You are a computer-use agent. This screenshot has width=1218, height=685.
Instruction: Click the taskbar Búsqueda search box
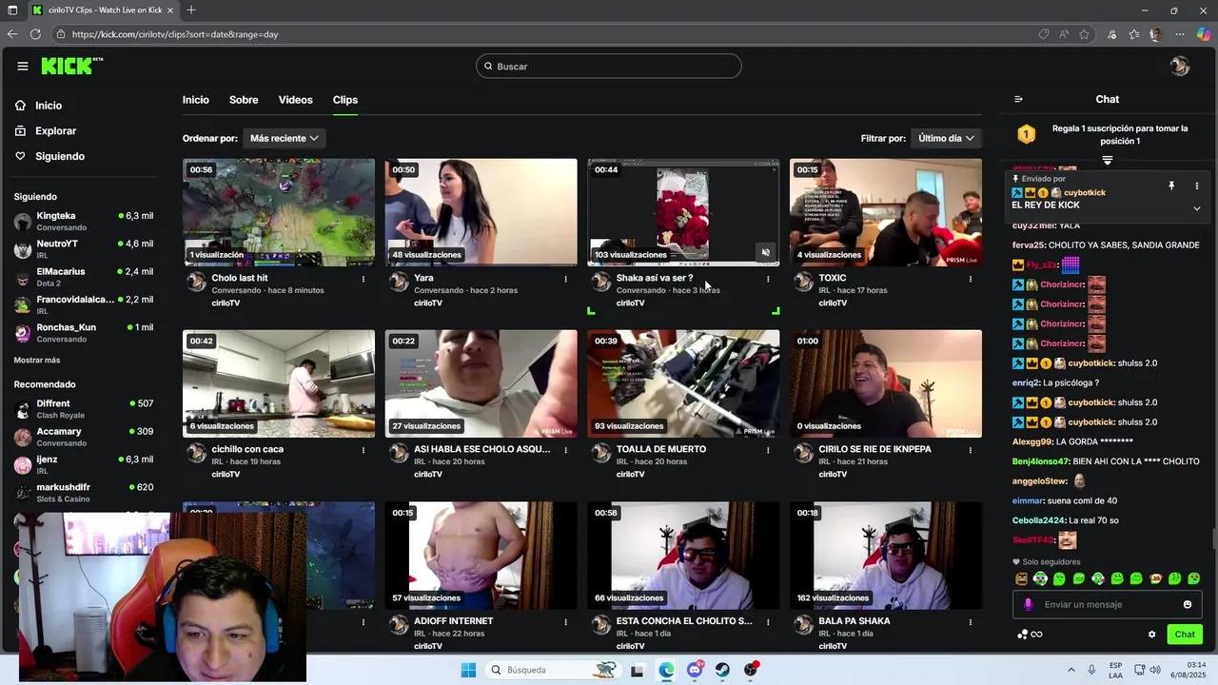(x=555, y=670)
